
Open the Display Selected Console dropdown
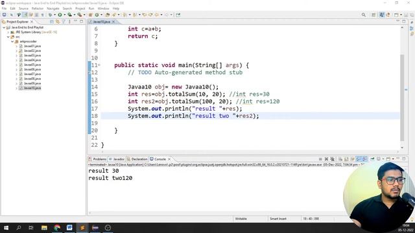tap(383, 159)
